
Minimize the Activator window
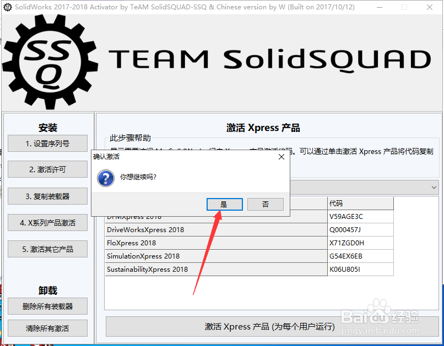click(x=380, y=7)
